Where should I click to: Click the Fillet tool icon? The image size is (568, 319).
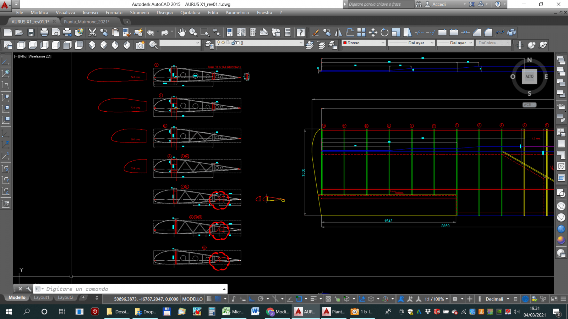coord(488,33)
